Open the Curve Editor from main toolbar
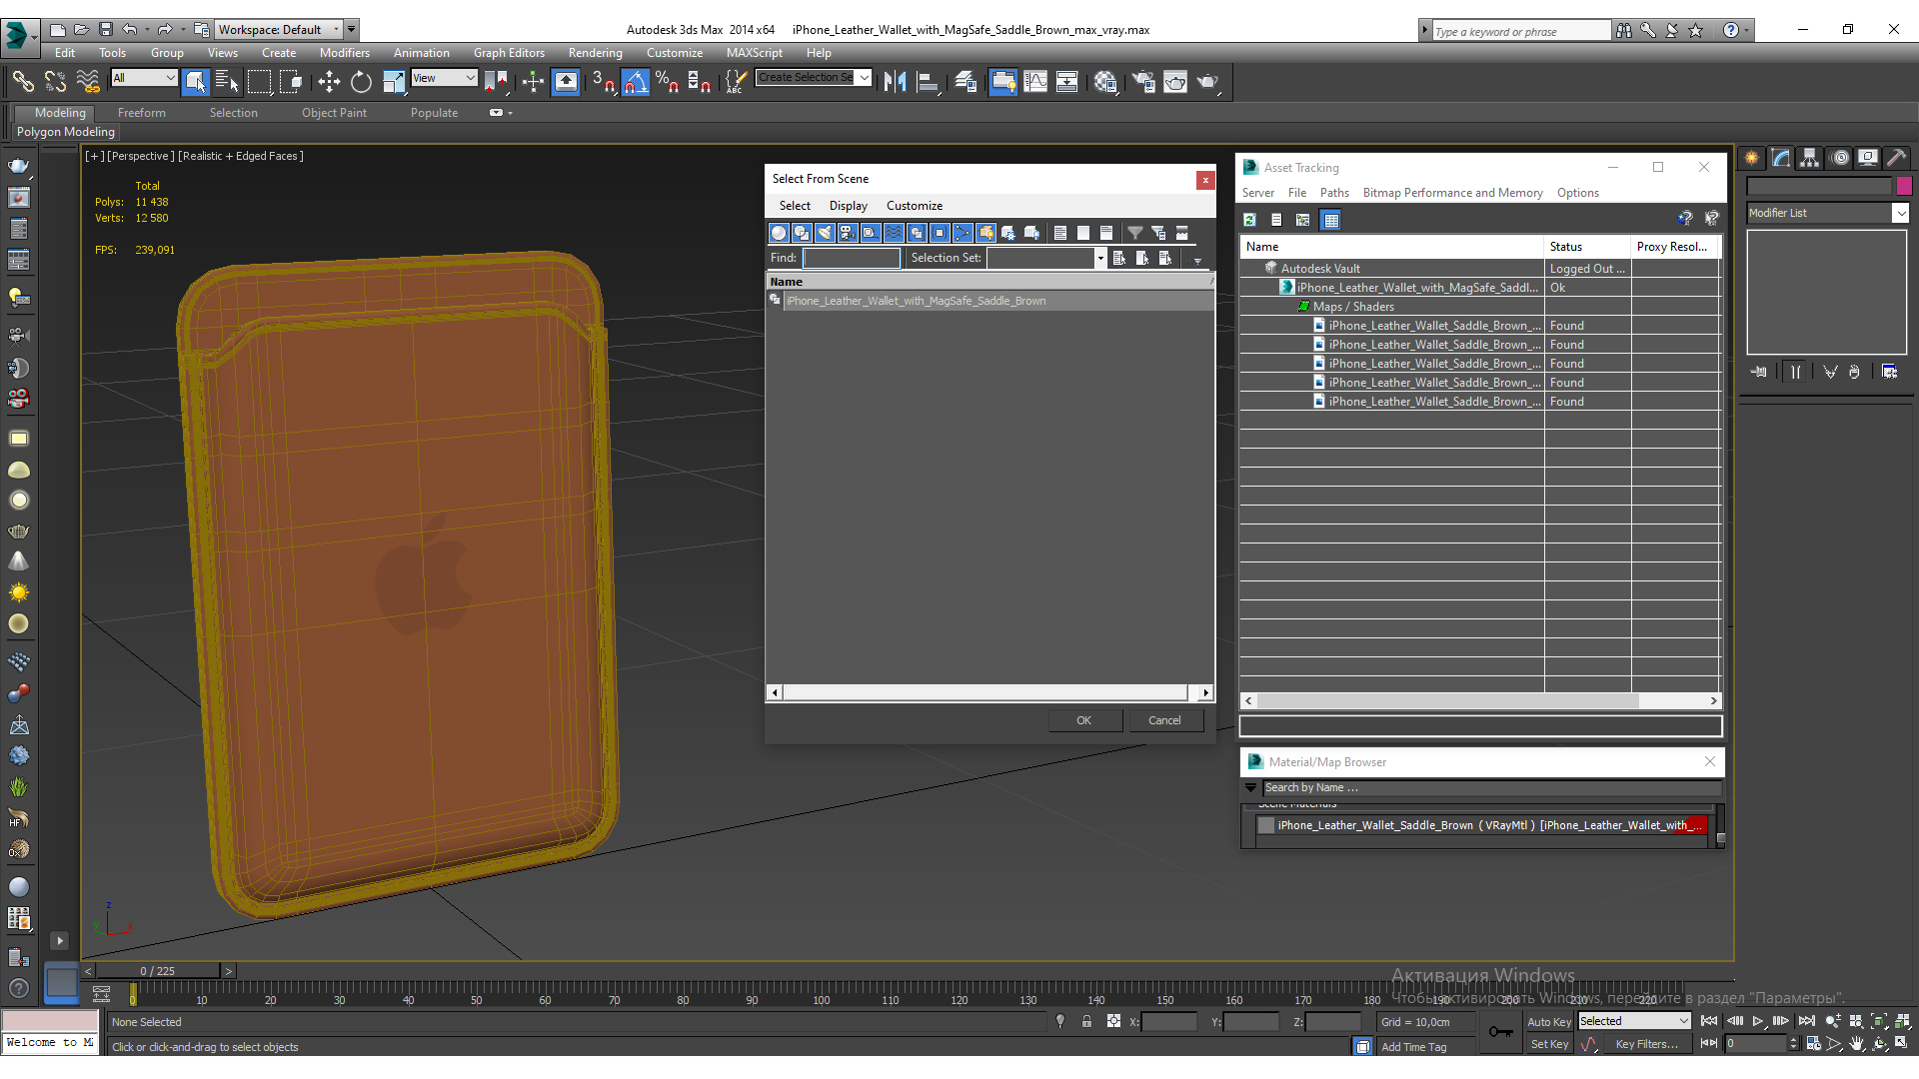This screenshot has height=1079, width=1919. click(1035, 82)
